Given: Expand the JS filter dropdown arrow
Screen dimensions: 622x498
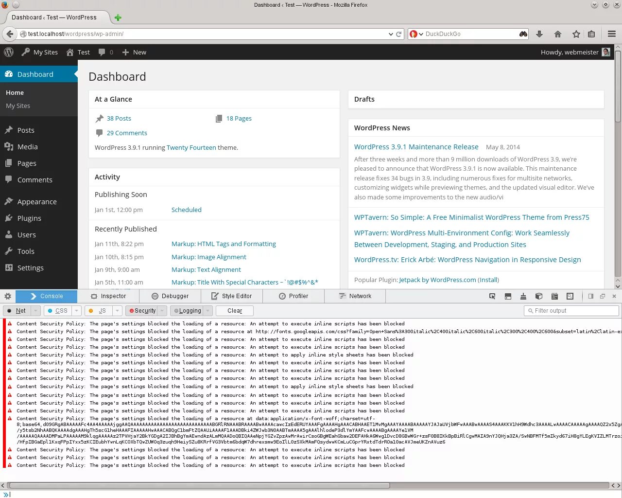Looking at the screenshot, I should point(117,311).
